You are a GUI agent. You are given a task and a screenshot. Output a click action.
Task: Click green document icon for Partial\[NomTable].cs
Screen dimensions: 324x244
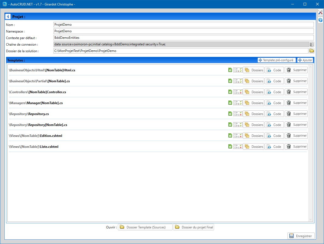tap(230, 81)
